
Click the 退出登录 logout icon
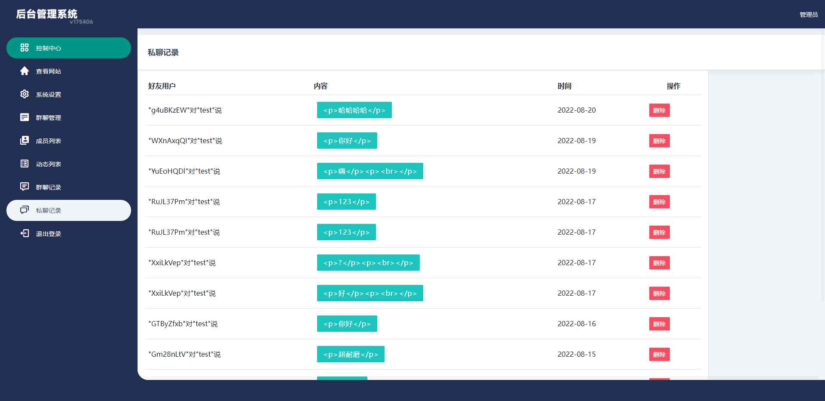pyautogui.click(x=24, y=233)
